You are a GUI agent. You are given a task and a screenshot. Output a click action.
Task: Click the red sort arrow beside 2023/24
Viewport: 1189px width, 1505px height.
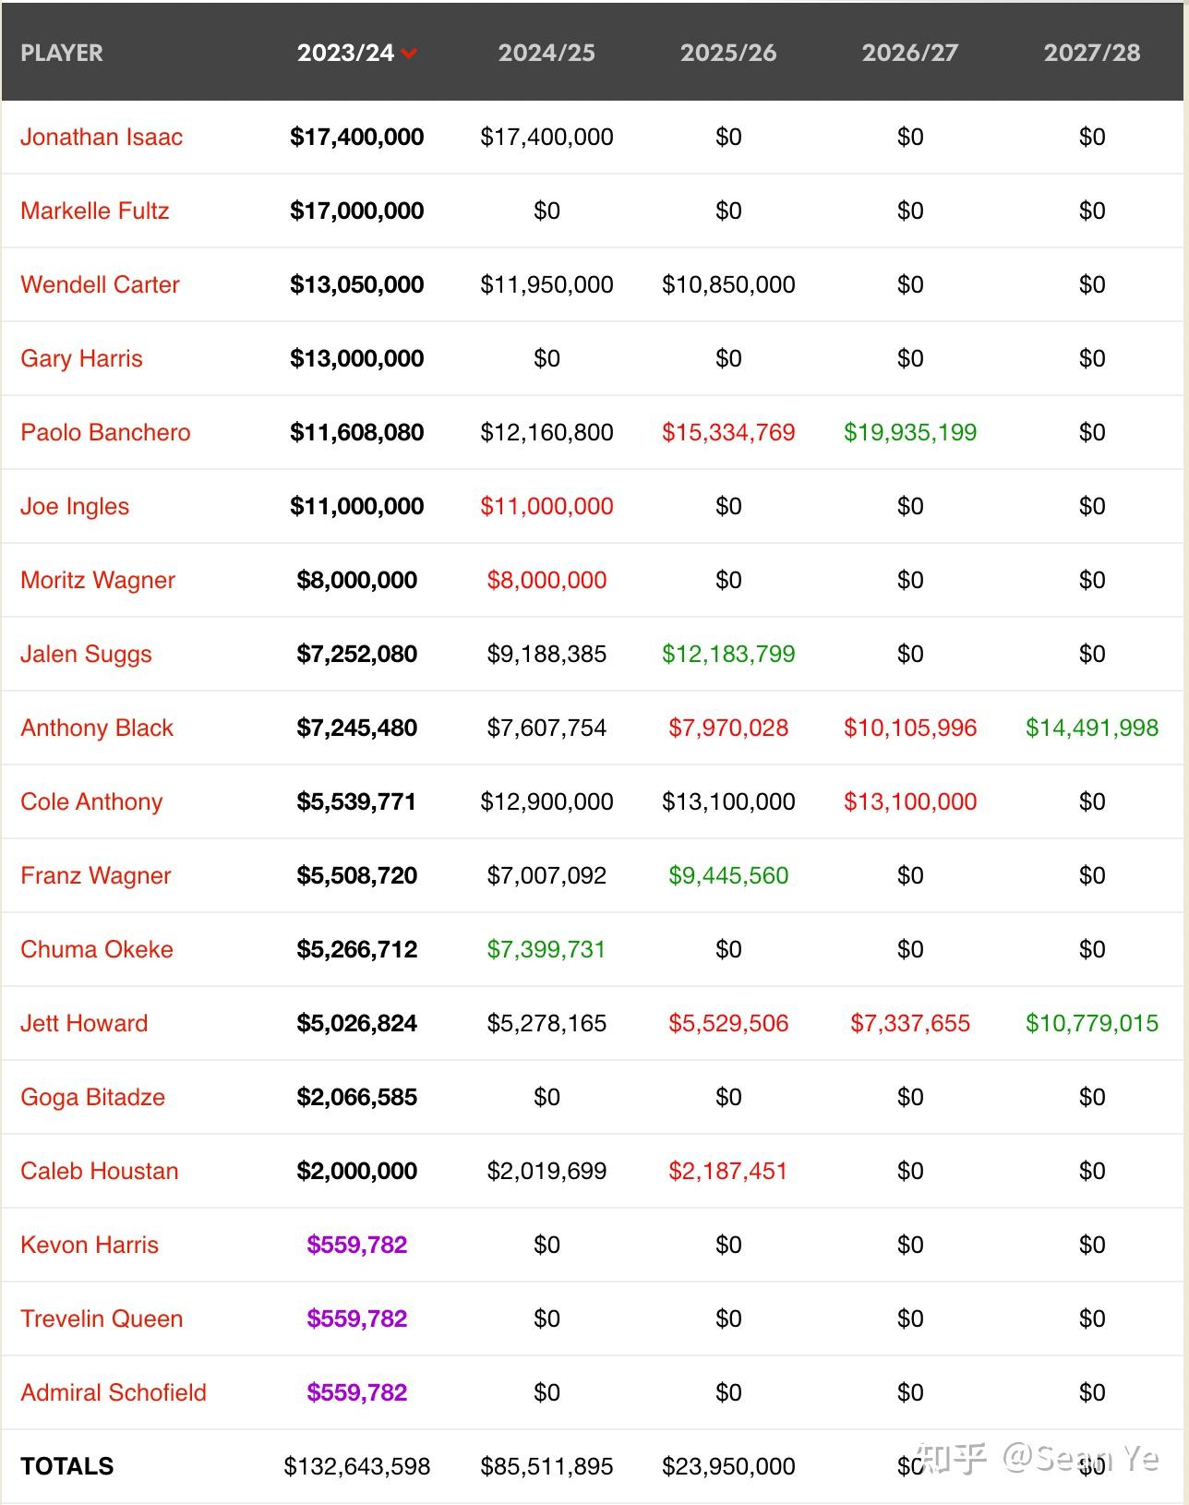click(409, 54)
